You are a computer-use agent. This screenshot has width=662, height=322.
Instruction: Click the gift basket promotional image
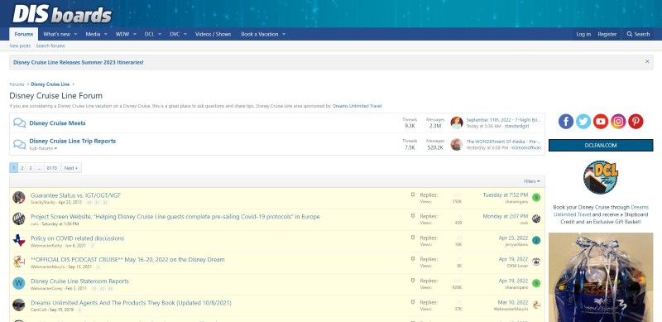pos(601,276)
